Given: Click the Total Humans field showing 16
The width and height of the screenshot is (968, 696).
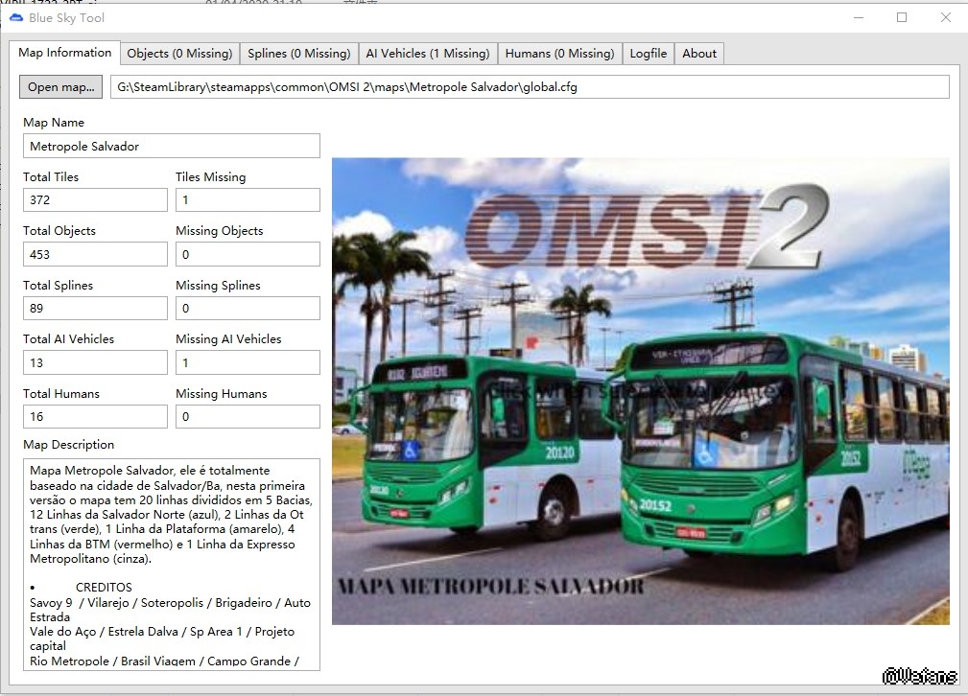Looking at the screenshot, I should click(95, 416).
